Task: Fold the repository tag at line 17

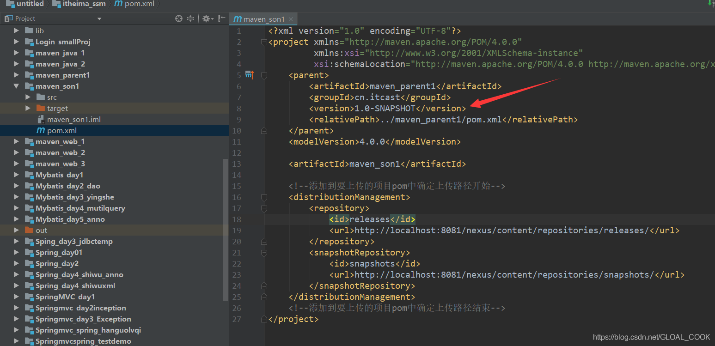Action: tap(264, 208)
